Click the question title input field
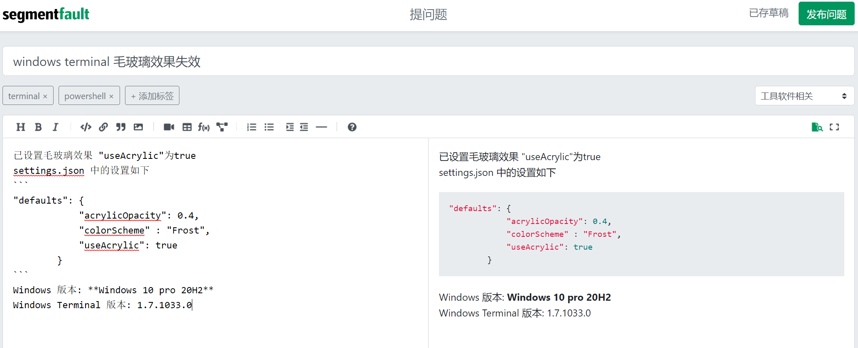The height and width of the screenshot is (348, 858). point(429,61)
